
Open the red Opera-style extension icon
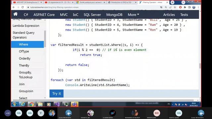click(x=180, y=7)
